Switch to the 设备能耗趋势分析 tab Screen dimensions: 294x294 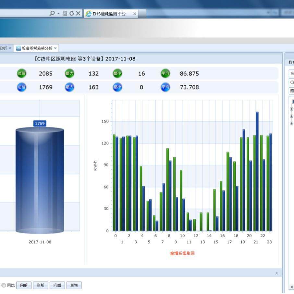(36, 48)
